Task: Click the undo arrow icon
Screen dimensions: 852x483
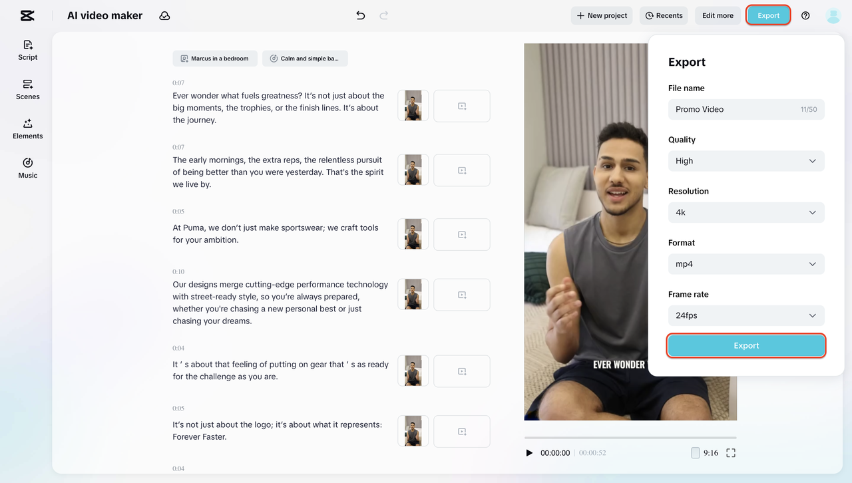Action: point(360,15)
